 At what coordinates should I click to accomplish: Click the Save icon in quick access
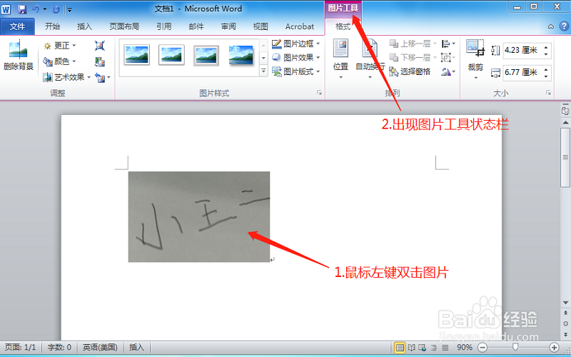[22, 9]
